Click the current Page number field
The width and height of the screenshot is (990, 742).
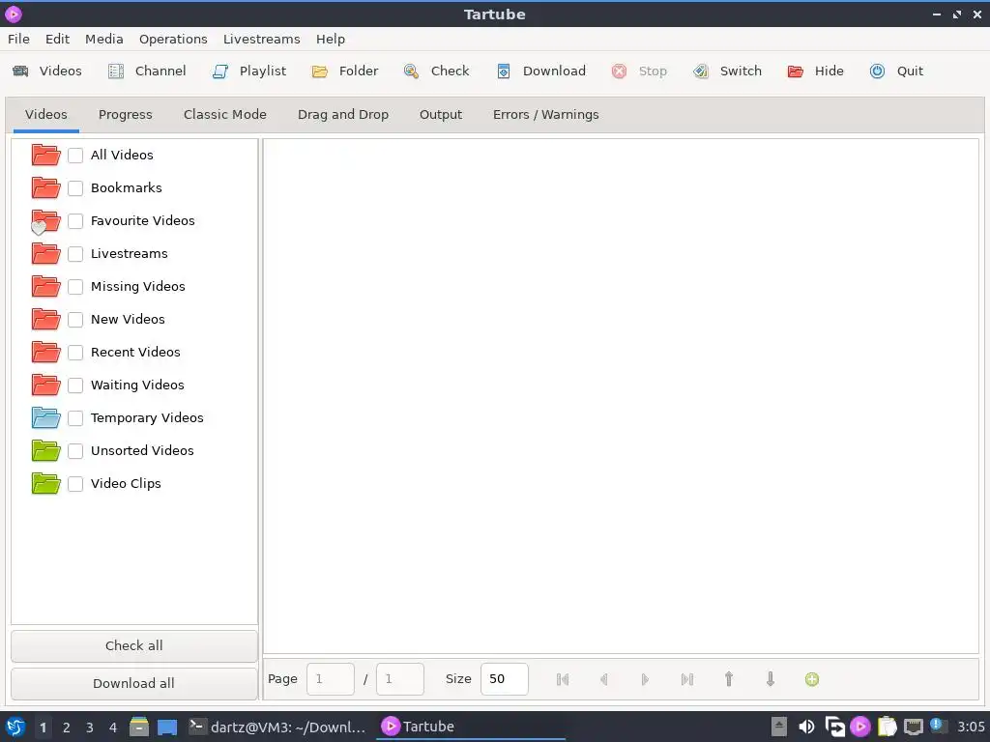(x=331, y=679)
